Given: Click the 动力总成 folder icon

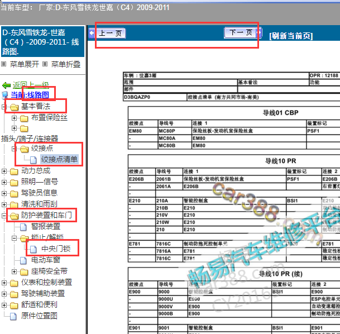Looking at the screenshot, I should coord(14,171).
